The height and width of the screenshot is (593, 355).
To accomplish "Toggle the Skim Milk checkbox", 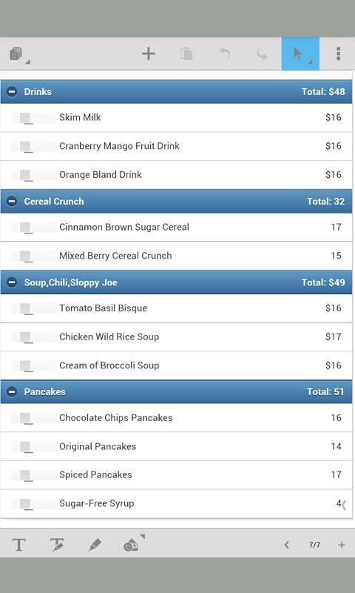I will [26, 118].
